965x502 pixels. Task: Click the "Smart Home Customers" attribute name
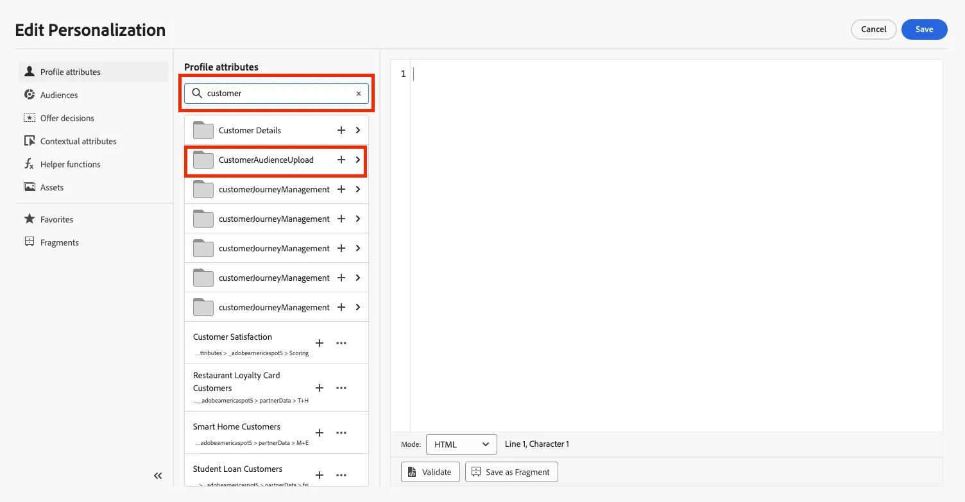[237, 426]
